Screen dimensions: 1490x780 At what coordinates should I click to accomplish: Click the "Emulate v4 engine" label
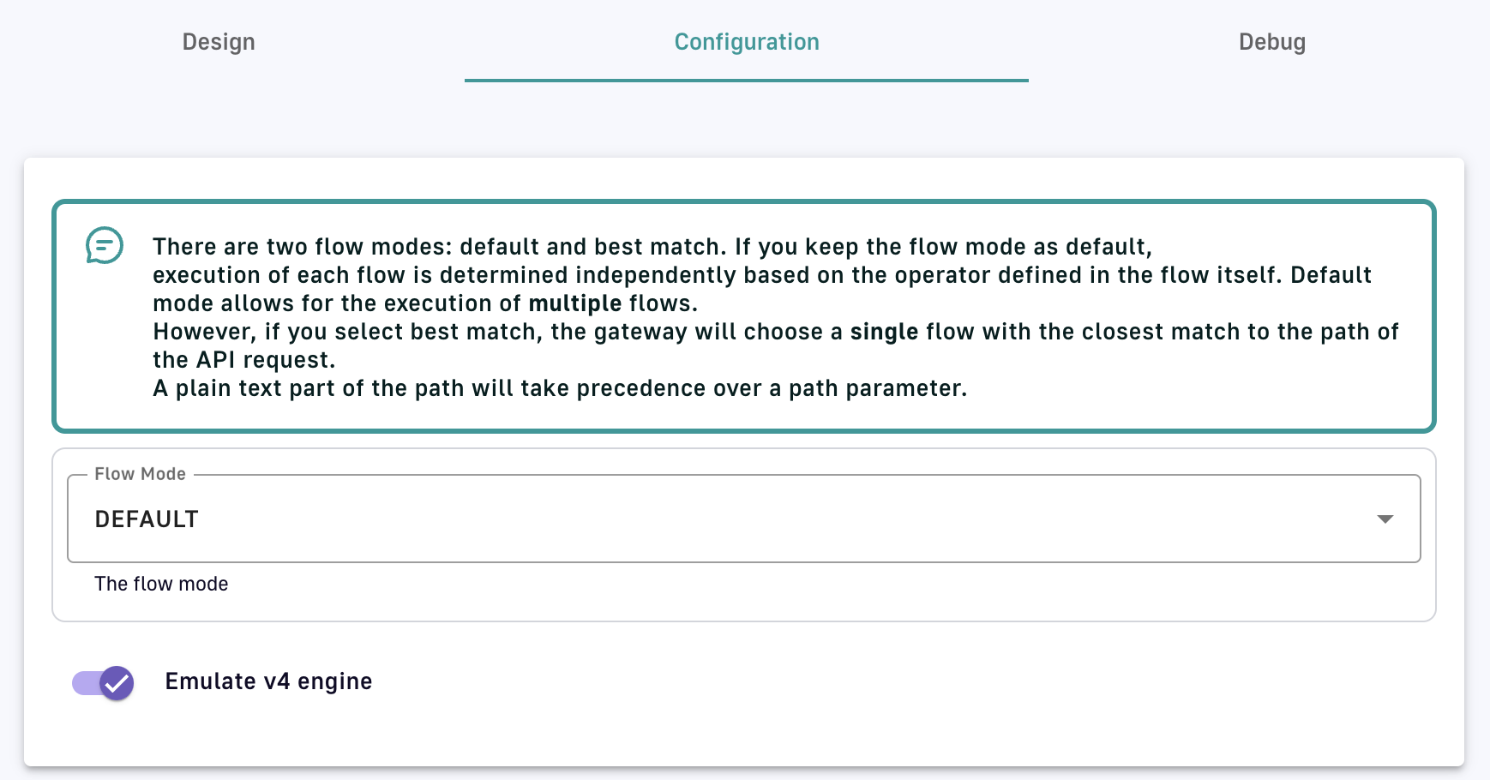click(x=268, y=681)
